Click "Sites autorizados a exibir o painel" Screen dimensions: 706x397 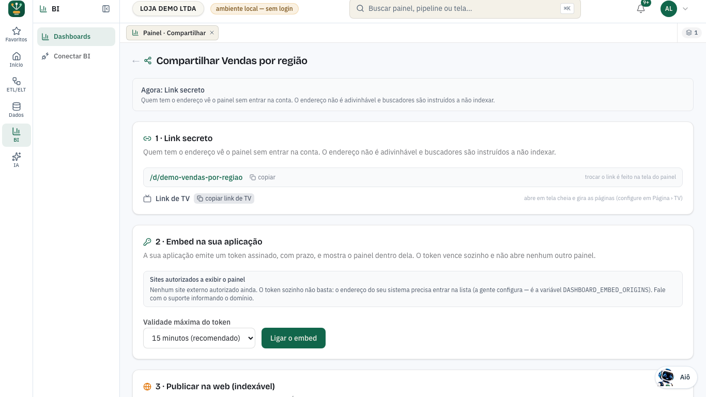[197, 280]
